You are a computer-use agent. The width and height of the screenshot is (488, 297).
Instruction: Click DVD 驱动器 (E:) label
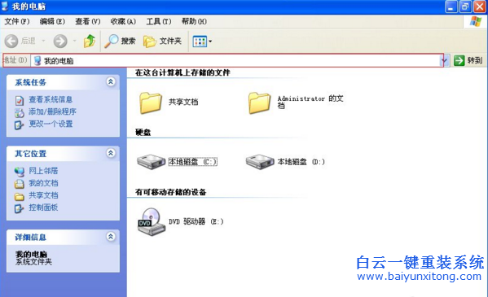point(196,221)
